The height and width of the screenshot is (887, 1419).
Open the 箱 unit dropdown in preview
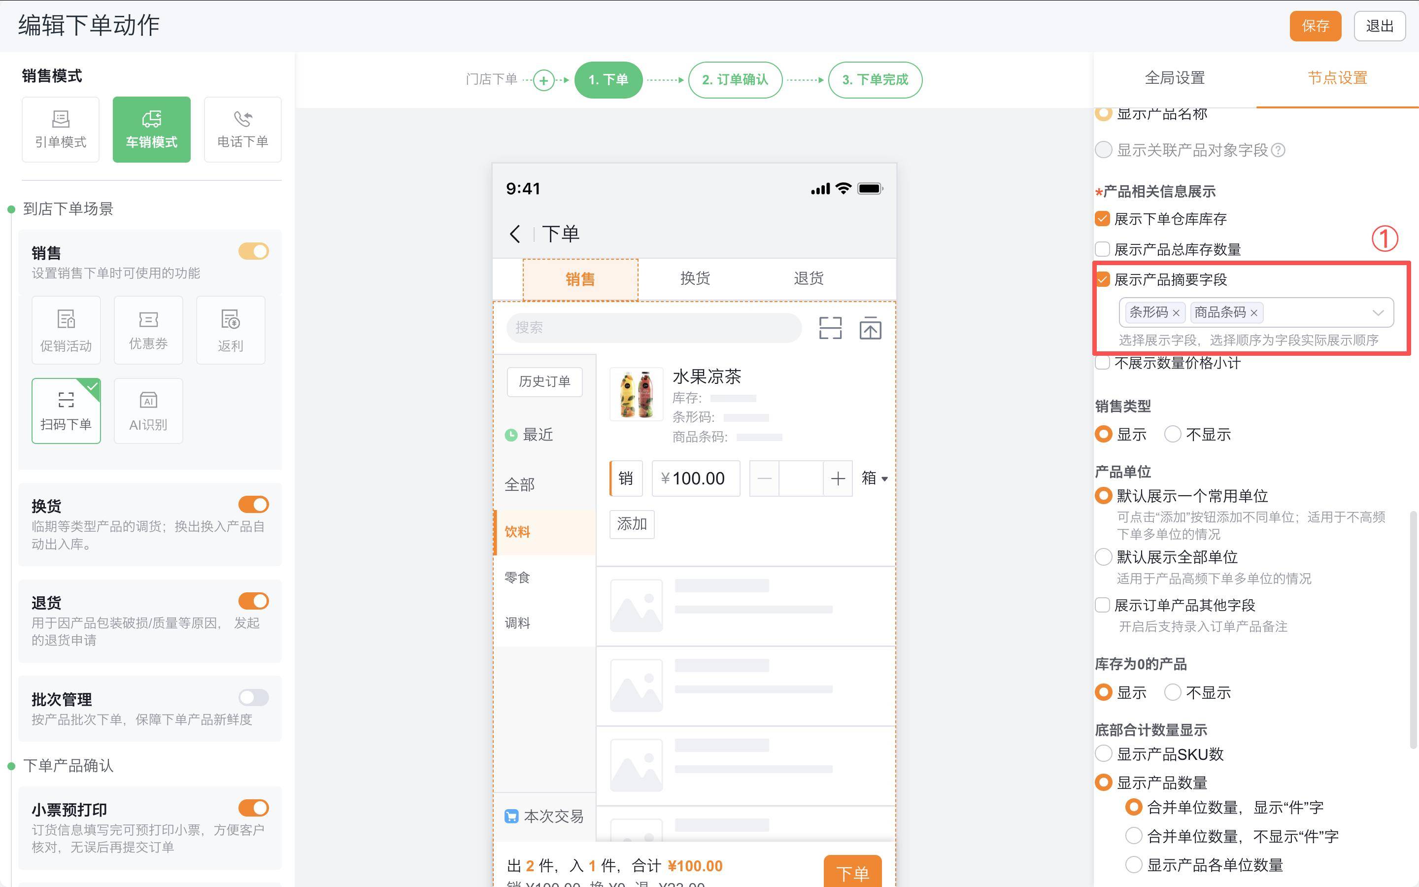[874, 478]
